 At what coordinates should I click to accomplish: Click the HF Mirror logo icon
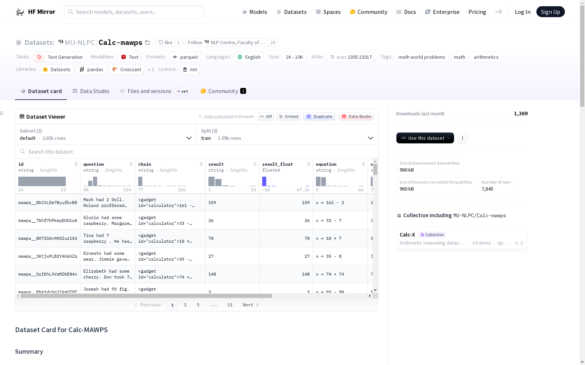[20, 12]
